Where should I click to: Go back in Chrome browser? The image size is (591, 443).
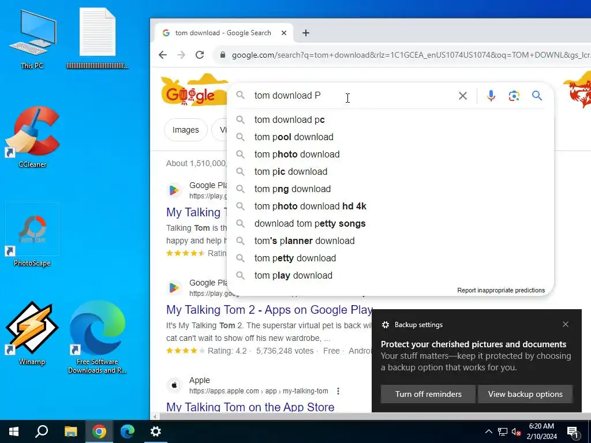[x=163, y=55]
